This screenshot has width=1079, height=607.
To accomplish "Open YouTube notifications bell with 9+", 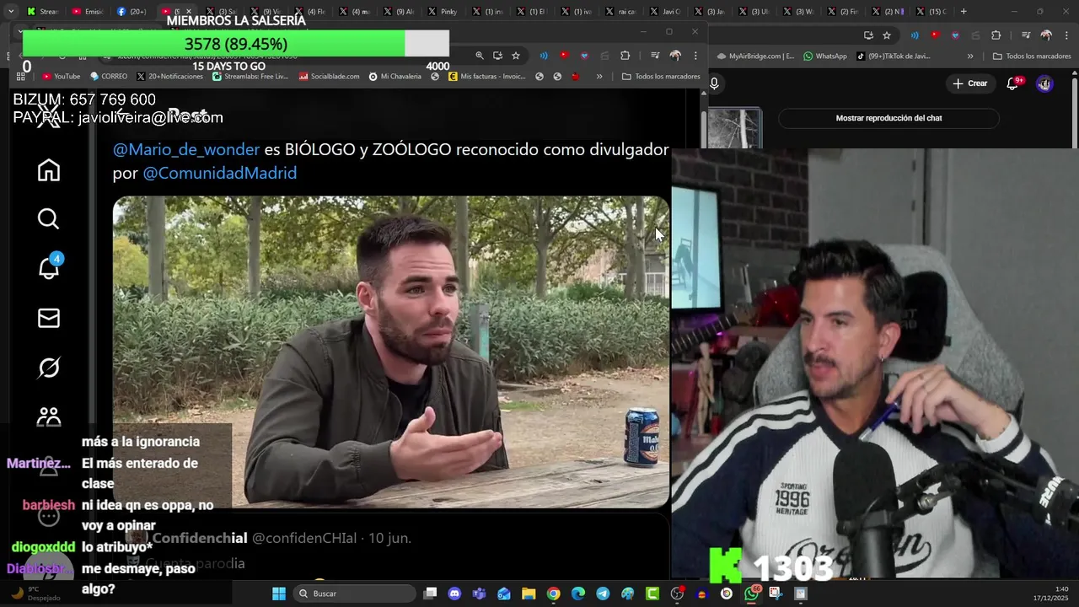I will (x=1012, y=83).
